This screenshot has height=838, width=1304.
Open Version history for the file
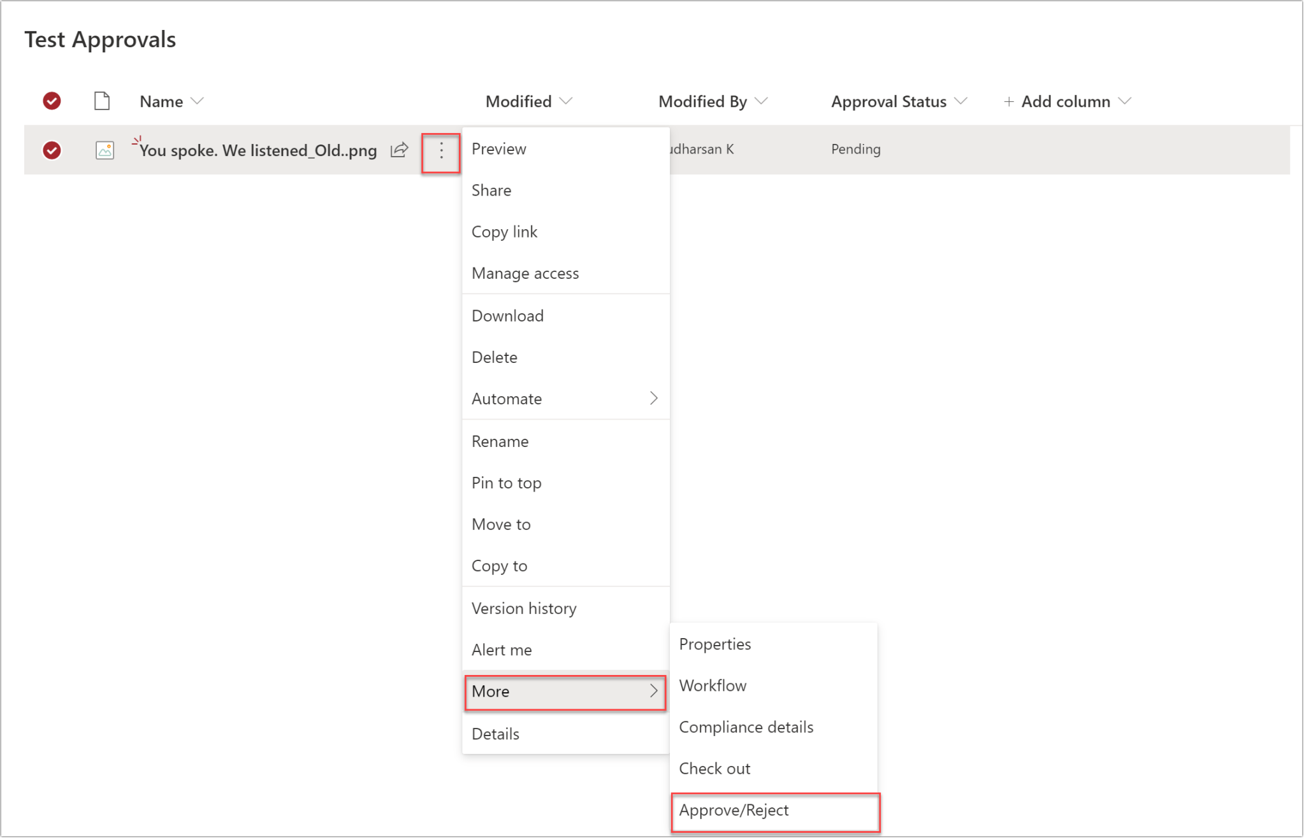523,607
